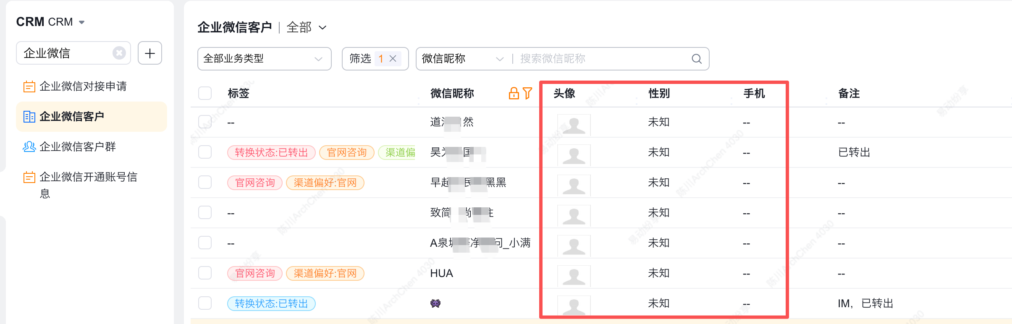Click the 筛选 filter button

pos(360,59)
